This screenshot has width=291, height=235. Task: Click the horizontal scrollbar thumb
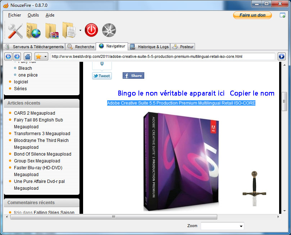pos(114,217)
